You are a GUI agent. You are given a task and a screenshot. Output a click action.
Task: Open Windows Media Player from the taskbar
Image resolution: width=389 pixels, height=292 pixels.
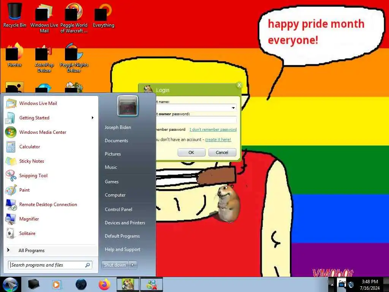click(56, 284)
